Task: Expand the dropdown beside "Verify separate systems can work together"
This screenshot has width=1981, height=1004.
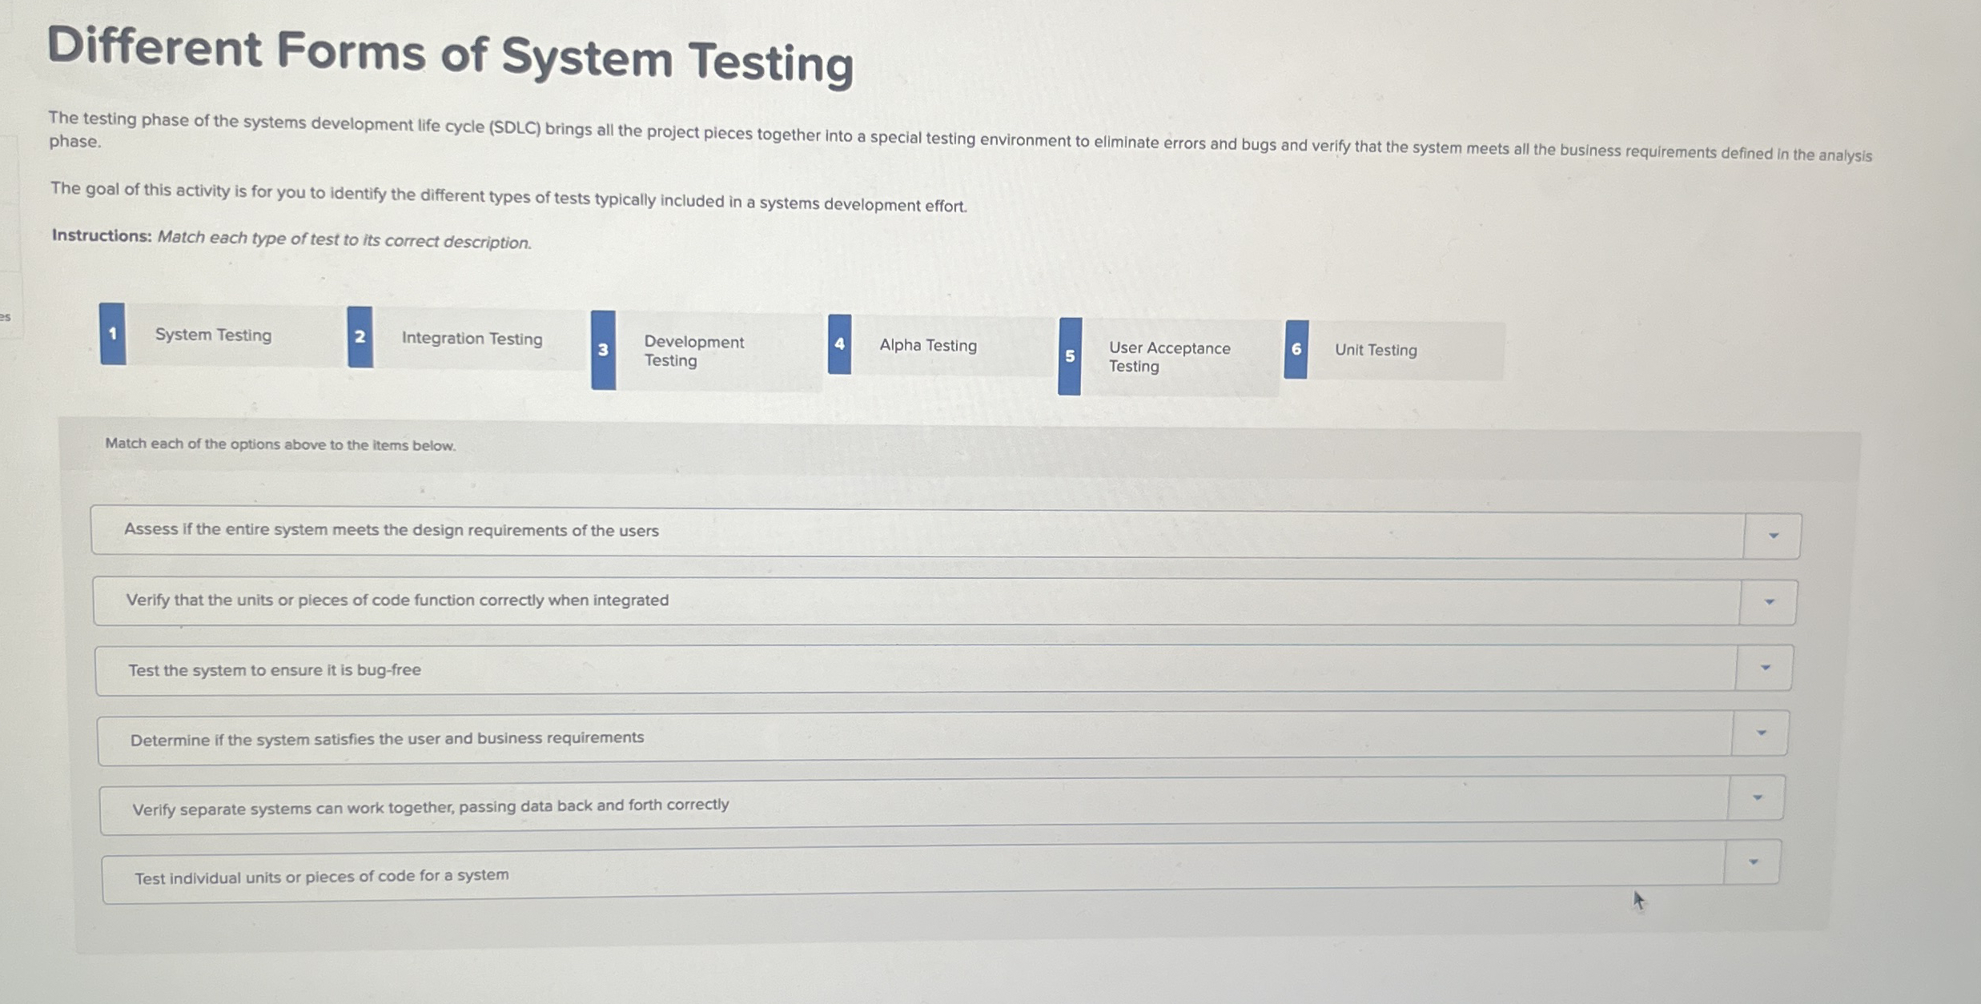Action: 1759,797
